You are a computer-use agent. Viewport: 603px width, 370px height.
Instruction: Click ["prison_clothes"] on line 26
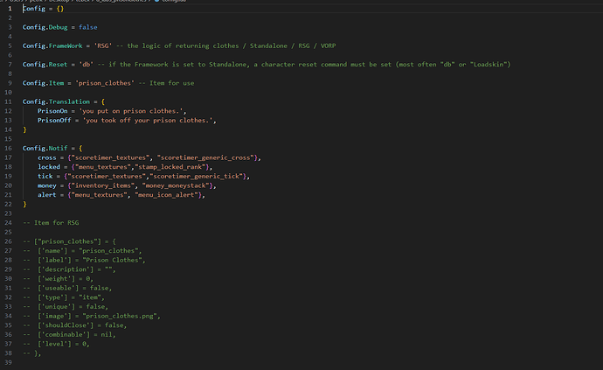(67, 241)
